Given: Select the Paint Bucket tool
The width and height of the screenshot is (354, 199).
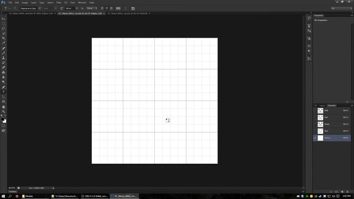Looking at the screenshot, I should [x=3, y=72].
